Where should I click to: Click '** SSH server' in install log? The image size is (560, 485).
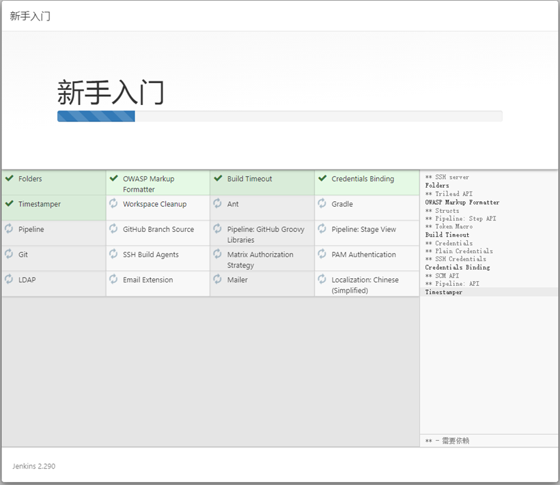447,177
